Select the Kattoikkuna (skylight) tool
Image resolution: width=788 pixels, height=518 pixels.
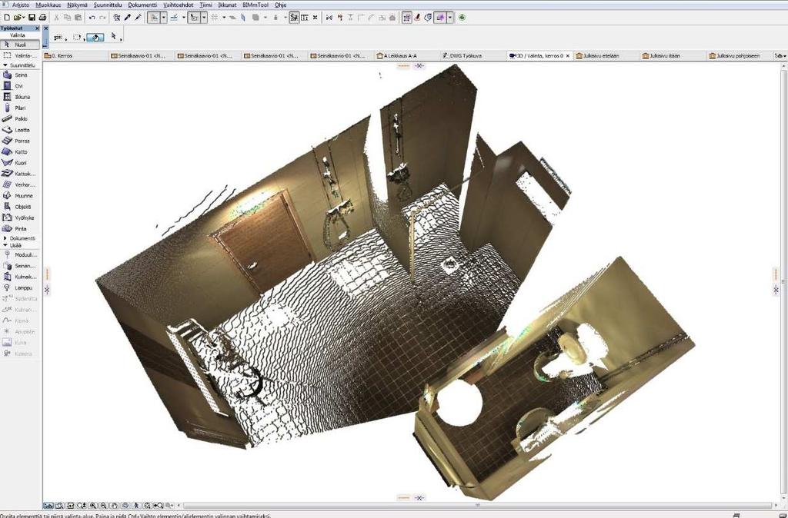pyautogui.click(x=20, y=174)
